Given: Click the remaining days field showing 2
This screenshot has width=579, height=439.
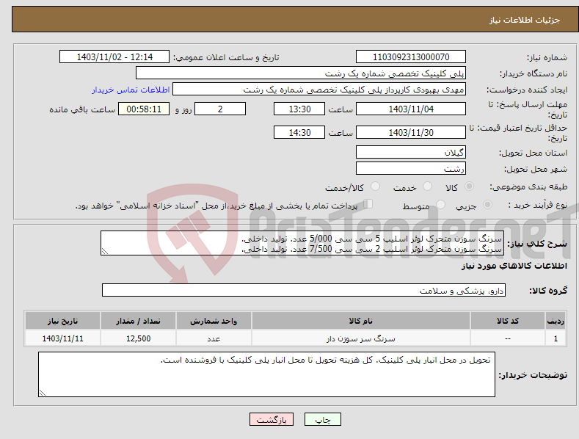Looking at the screenshot, I should (220, 109).
